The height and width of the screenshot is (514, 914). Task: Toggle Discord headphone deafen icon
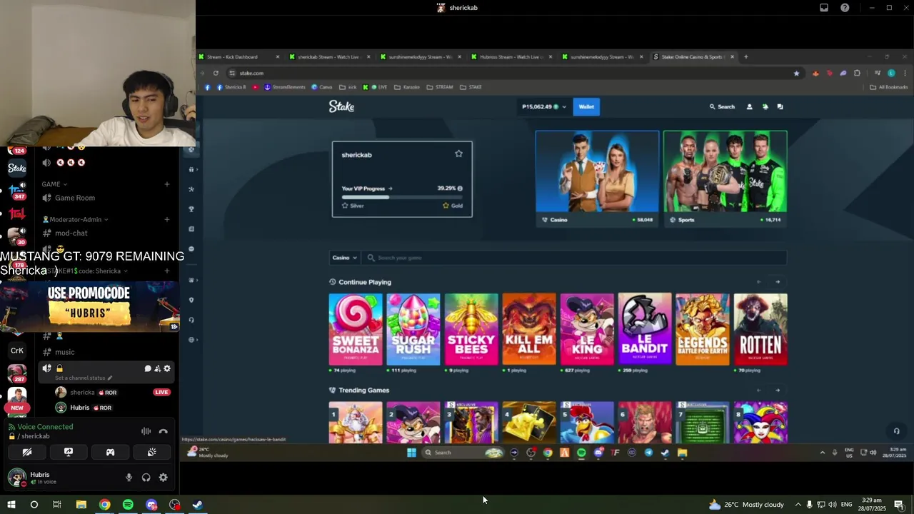[146, 478]
